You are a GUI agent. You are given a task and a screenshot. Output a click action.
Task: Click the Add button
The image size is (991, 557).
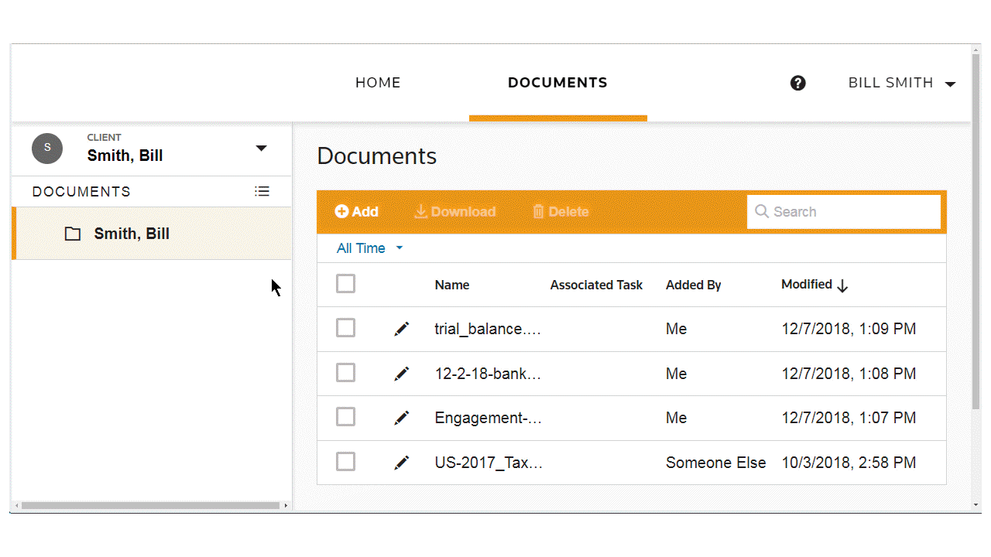(x=356, y=211)
